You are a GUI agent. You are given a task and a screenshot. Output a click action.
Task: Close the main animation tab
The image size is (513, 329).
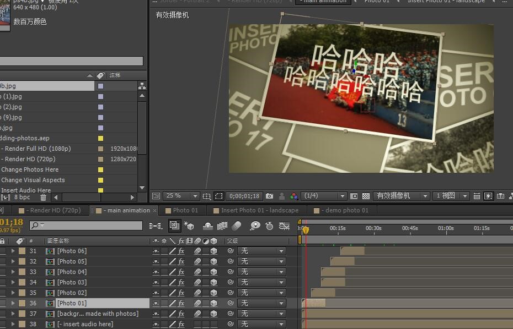(155, 211)
